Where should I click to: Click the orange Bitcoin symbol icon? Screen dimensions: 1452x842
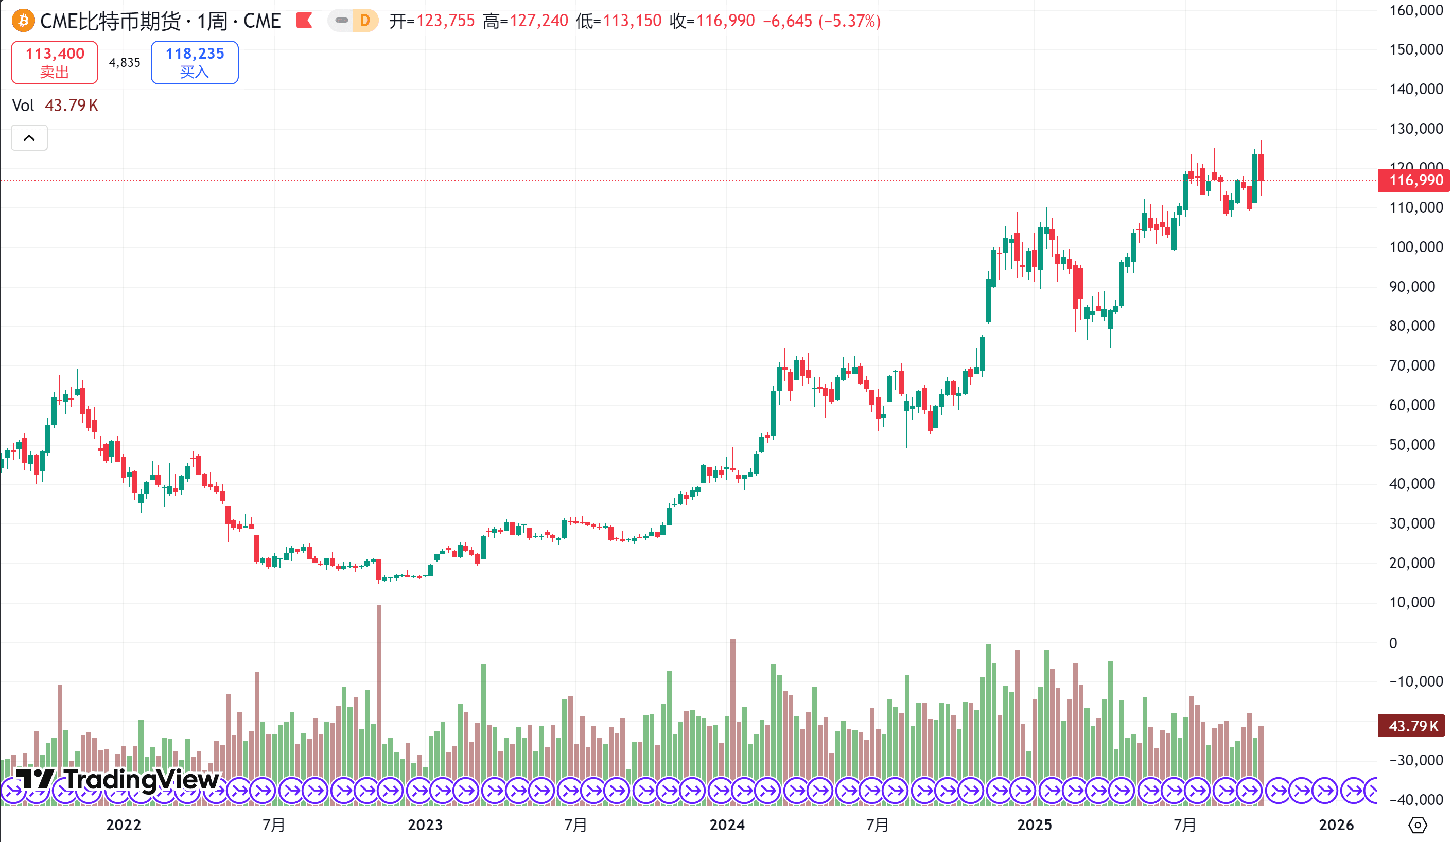click(x=23, y=21)
